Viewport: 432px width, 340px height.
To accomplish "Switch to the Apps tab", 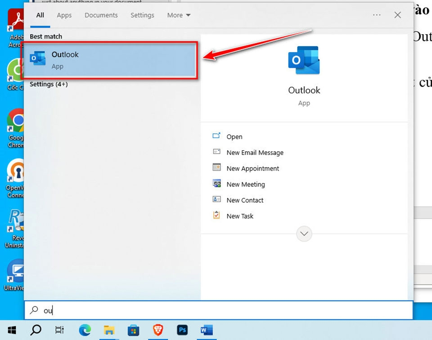I will point(64,15).
